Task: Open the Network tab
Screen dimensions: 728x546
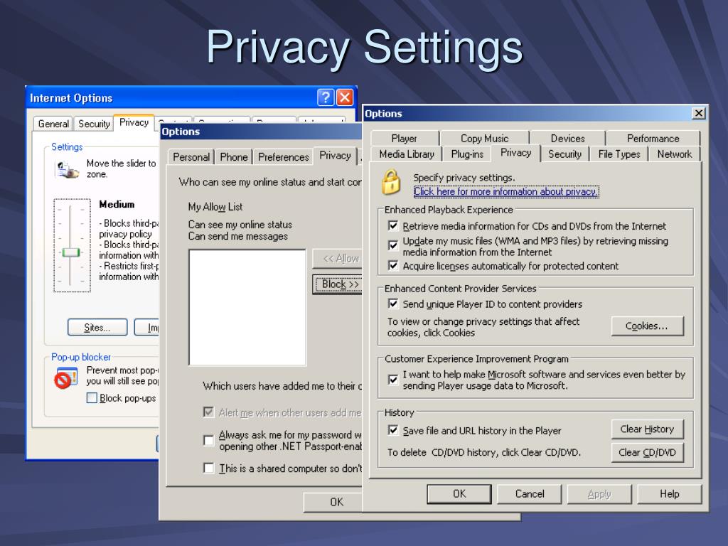Action: click(674, 154)
